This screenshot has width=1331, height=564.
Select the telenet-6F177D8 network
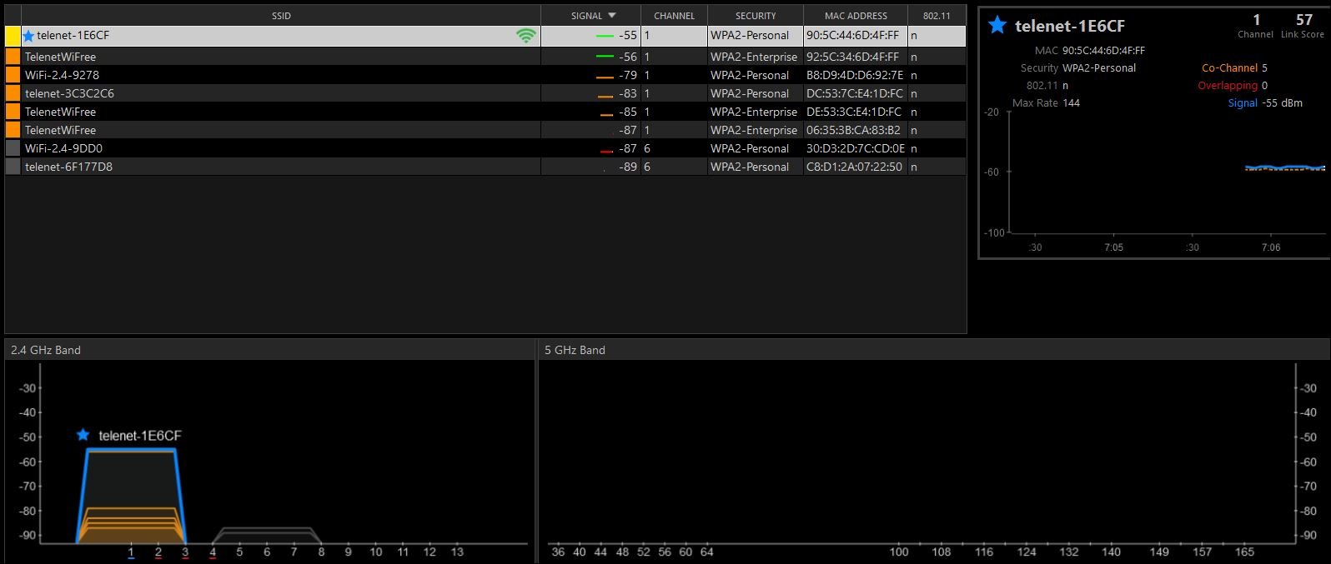tap(485, 167)
